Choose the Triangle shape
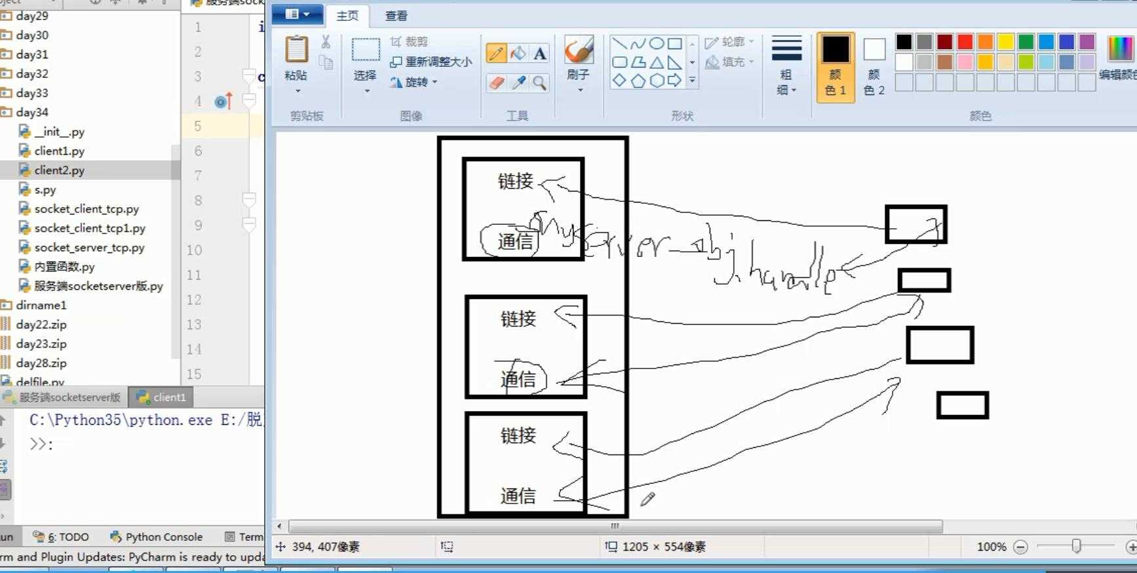1137x573 pixels. pyautogui.click(x=656, y=62)
